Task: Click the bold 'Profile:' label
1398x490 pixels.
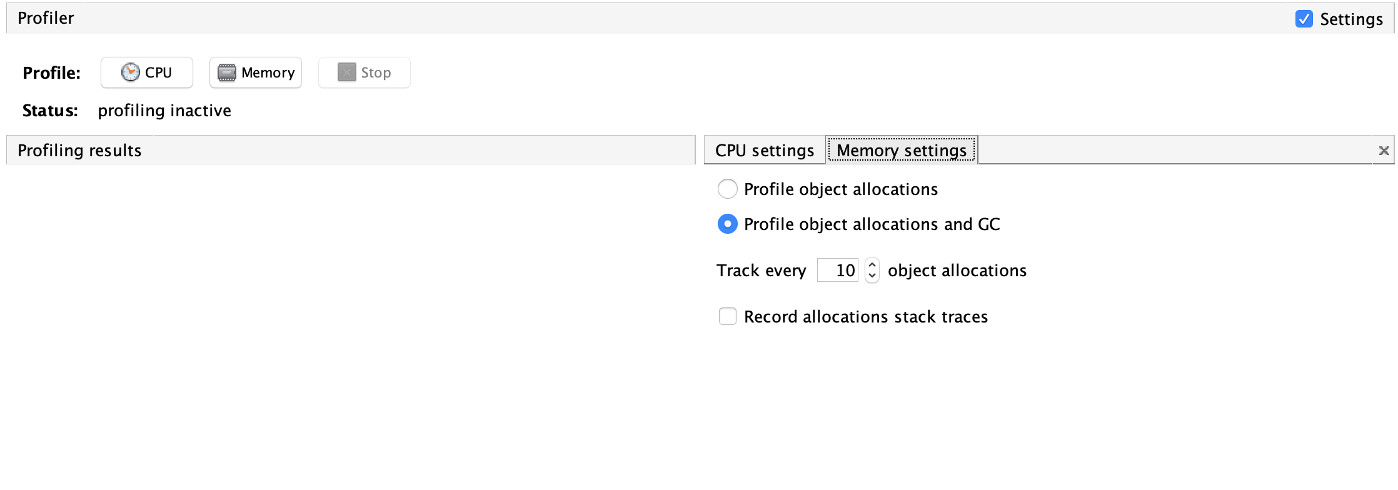Action: (x=51, y=73)
